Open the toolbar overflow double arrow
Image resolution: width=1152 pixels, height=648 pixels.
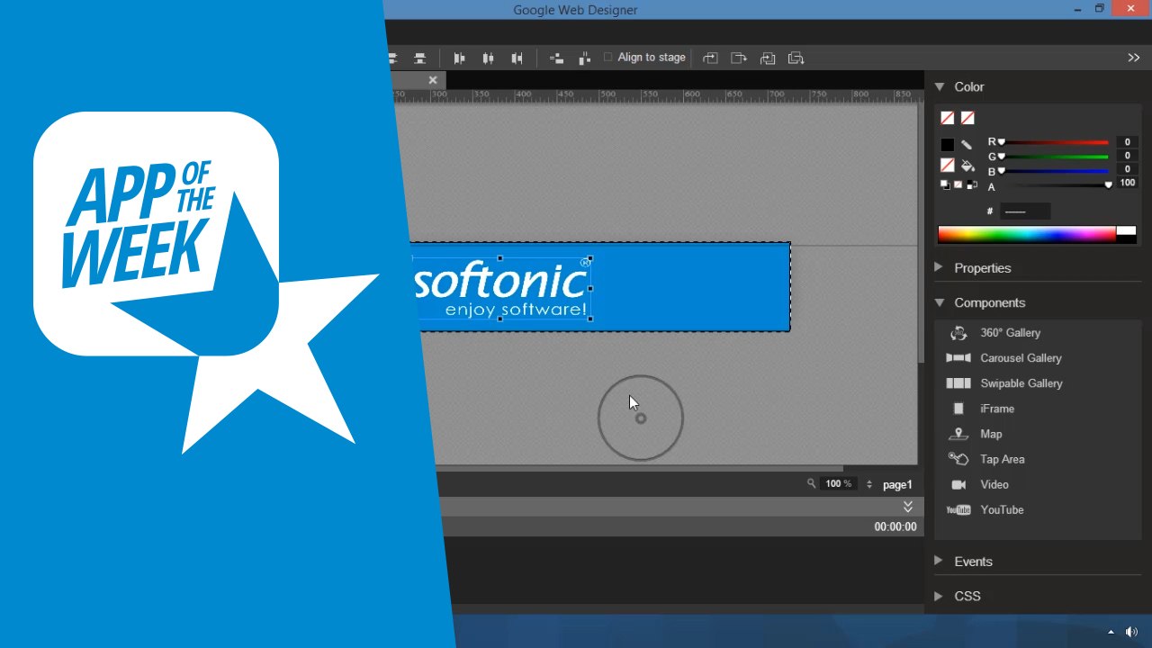[1134, 58]
